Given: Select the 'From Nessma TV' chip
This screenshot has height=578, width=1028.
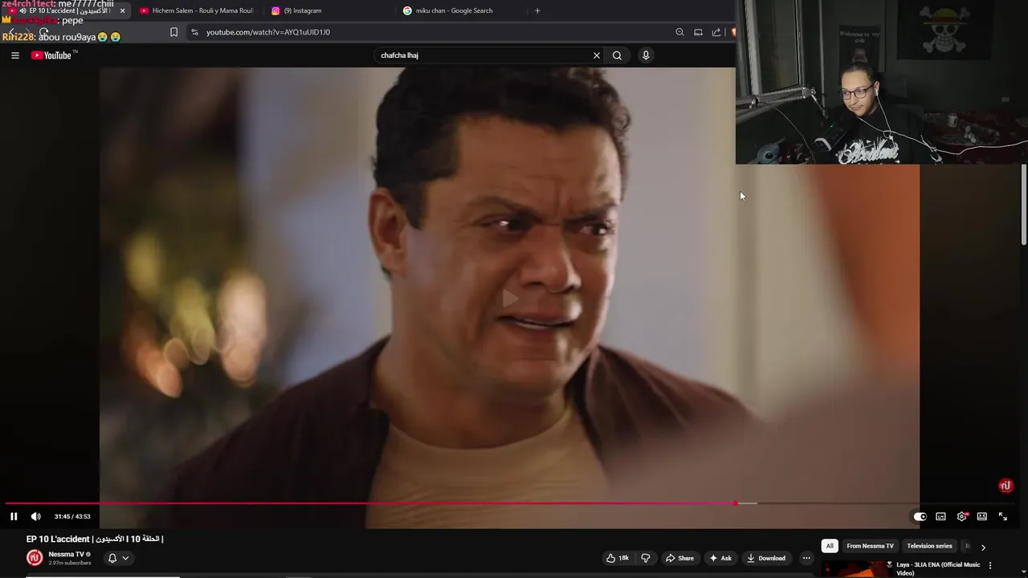Looking at the screenshot, I should click(870, 546).
